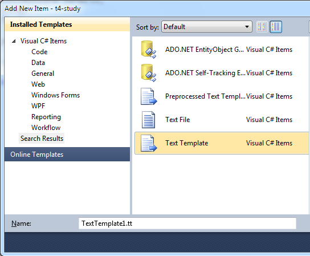The width and height of the screenshot is (310, 256).
Task: Open the Sort by Default dropdown
Action: (x=207, y=26)
